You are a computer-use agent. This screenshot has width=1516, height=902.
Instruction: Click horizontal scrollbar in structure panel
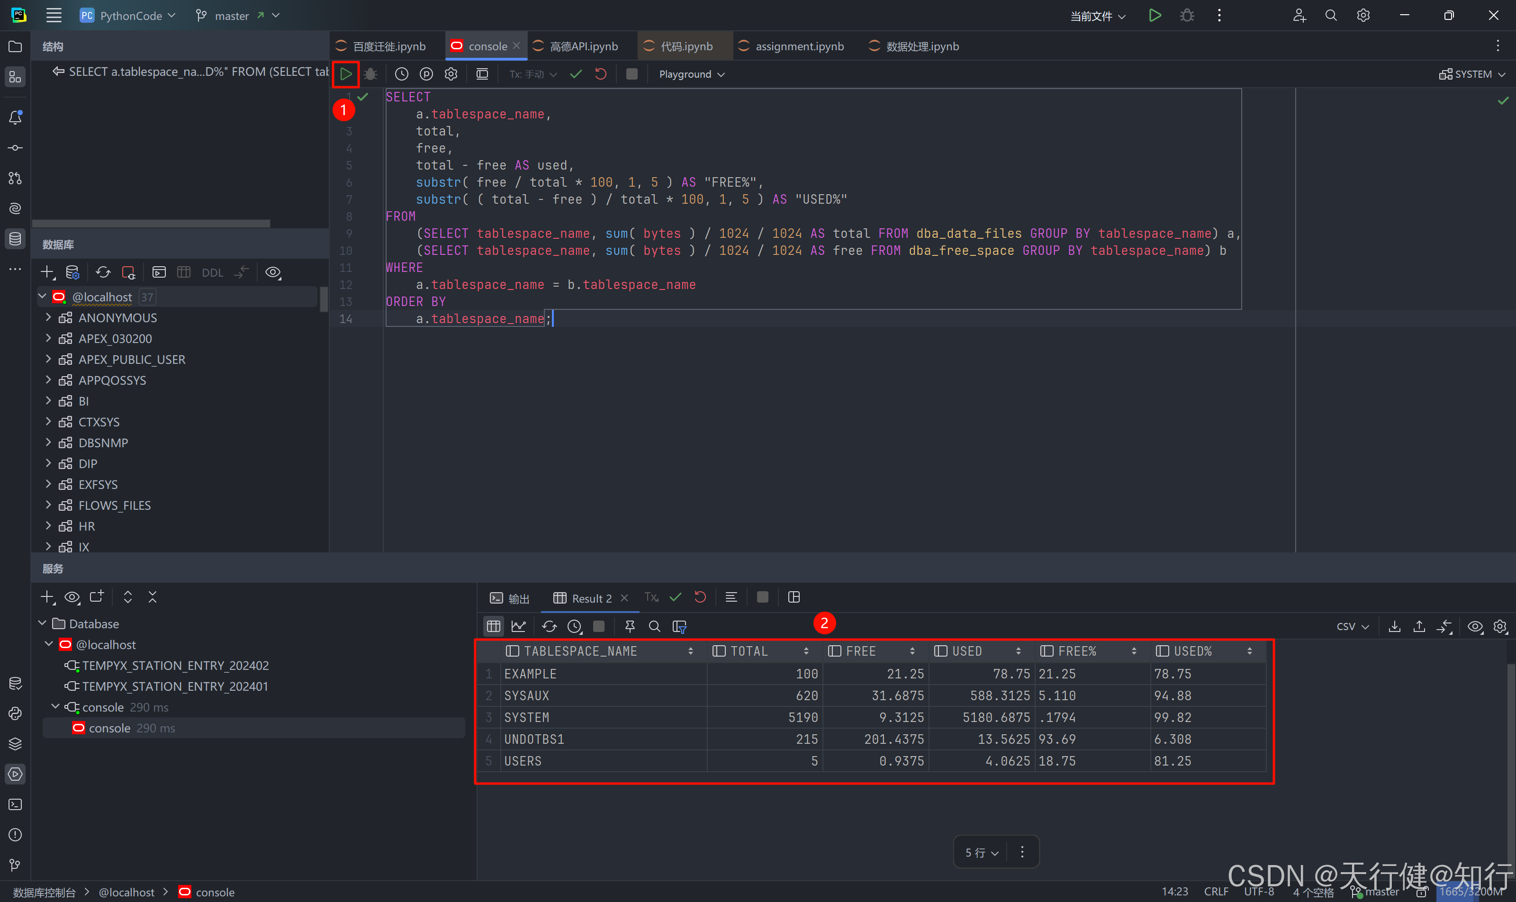[151, 223]
